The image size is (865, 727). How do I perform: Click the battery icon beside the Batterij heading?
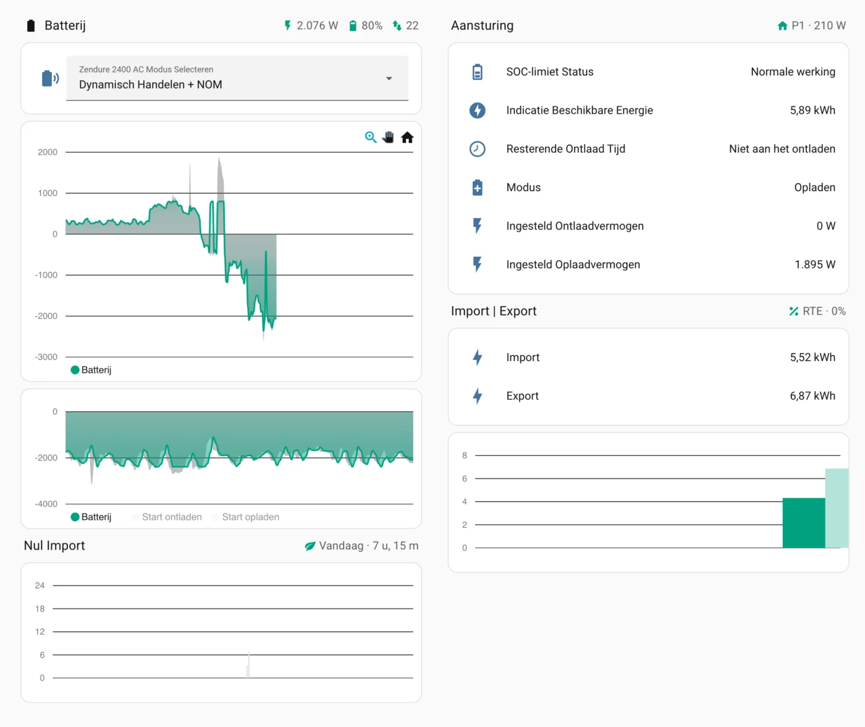pyautogui.click(x=31, y=25)
